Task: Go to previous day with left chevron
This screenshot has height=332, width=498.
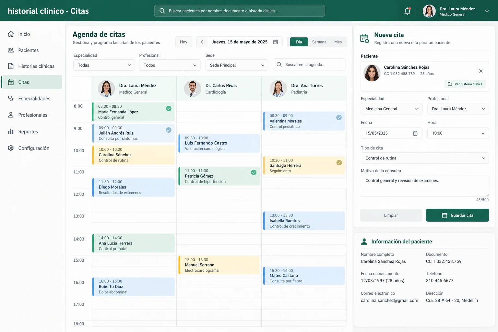Action: 202,42
